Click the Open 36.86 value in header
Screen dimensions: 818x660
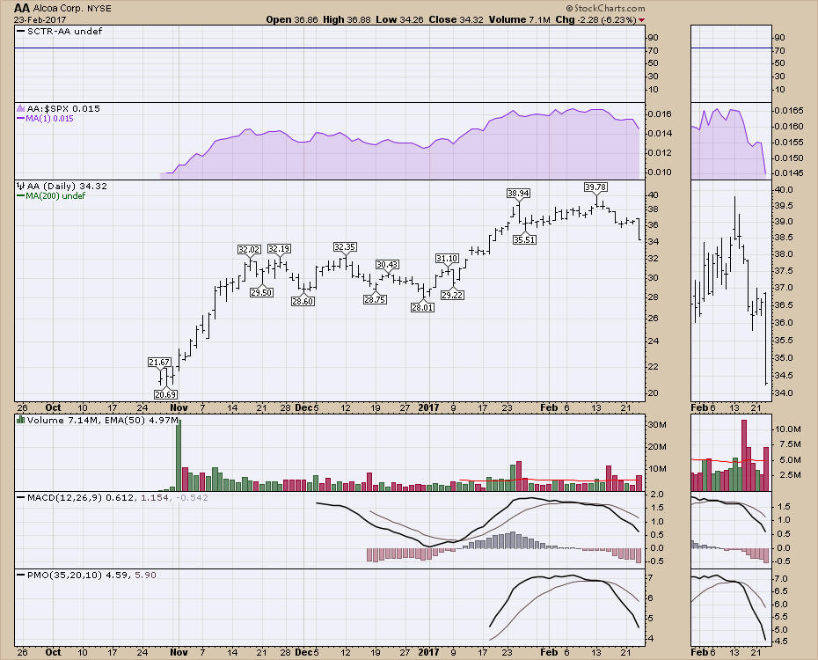(292, 20)
